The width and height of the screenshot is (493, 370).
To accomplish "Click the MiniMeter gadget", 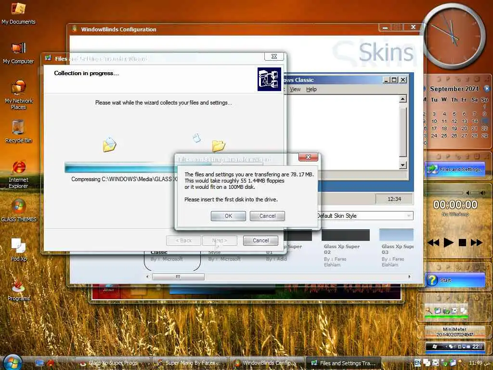I will [x=454, y=332].
